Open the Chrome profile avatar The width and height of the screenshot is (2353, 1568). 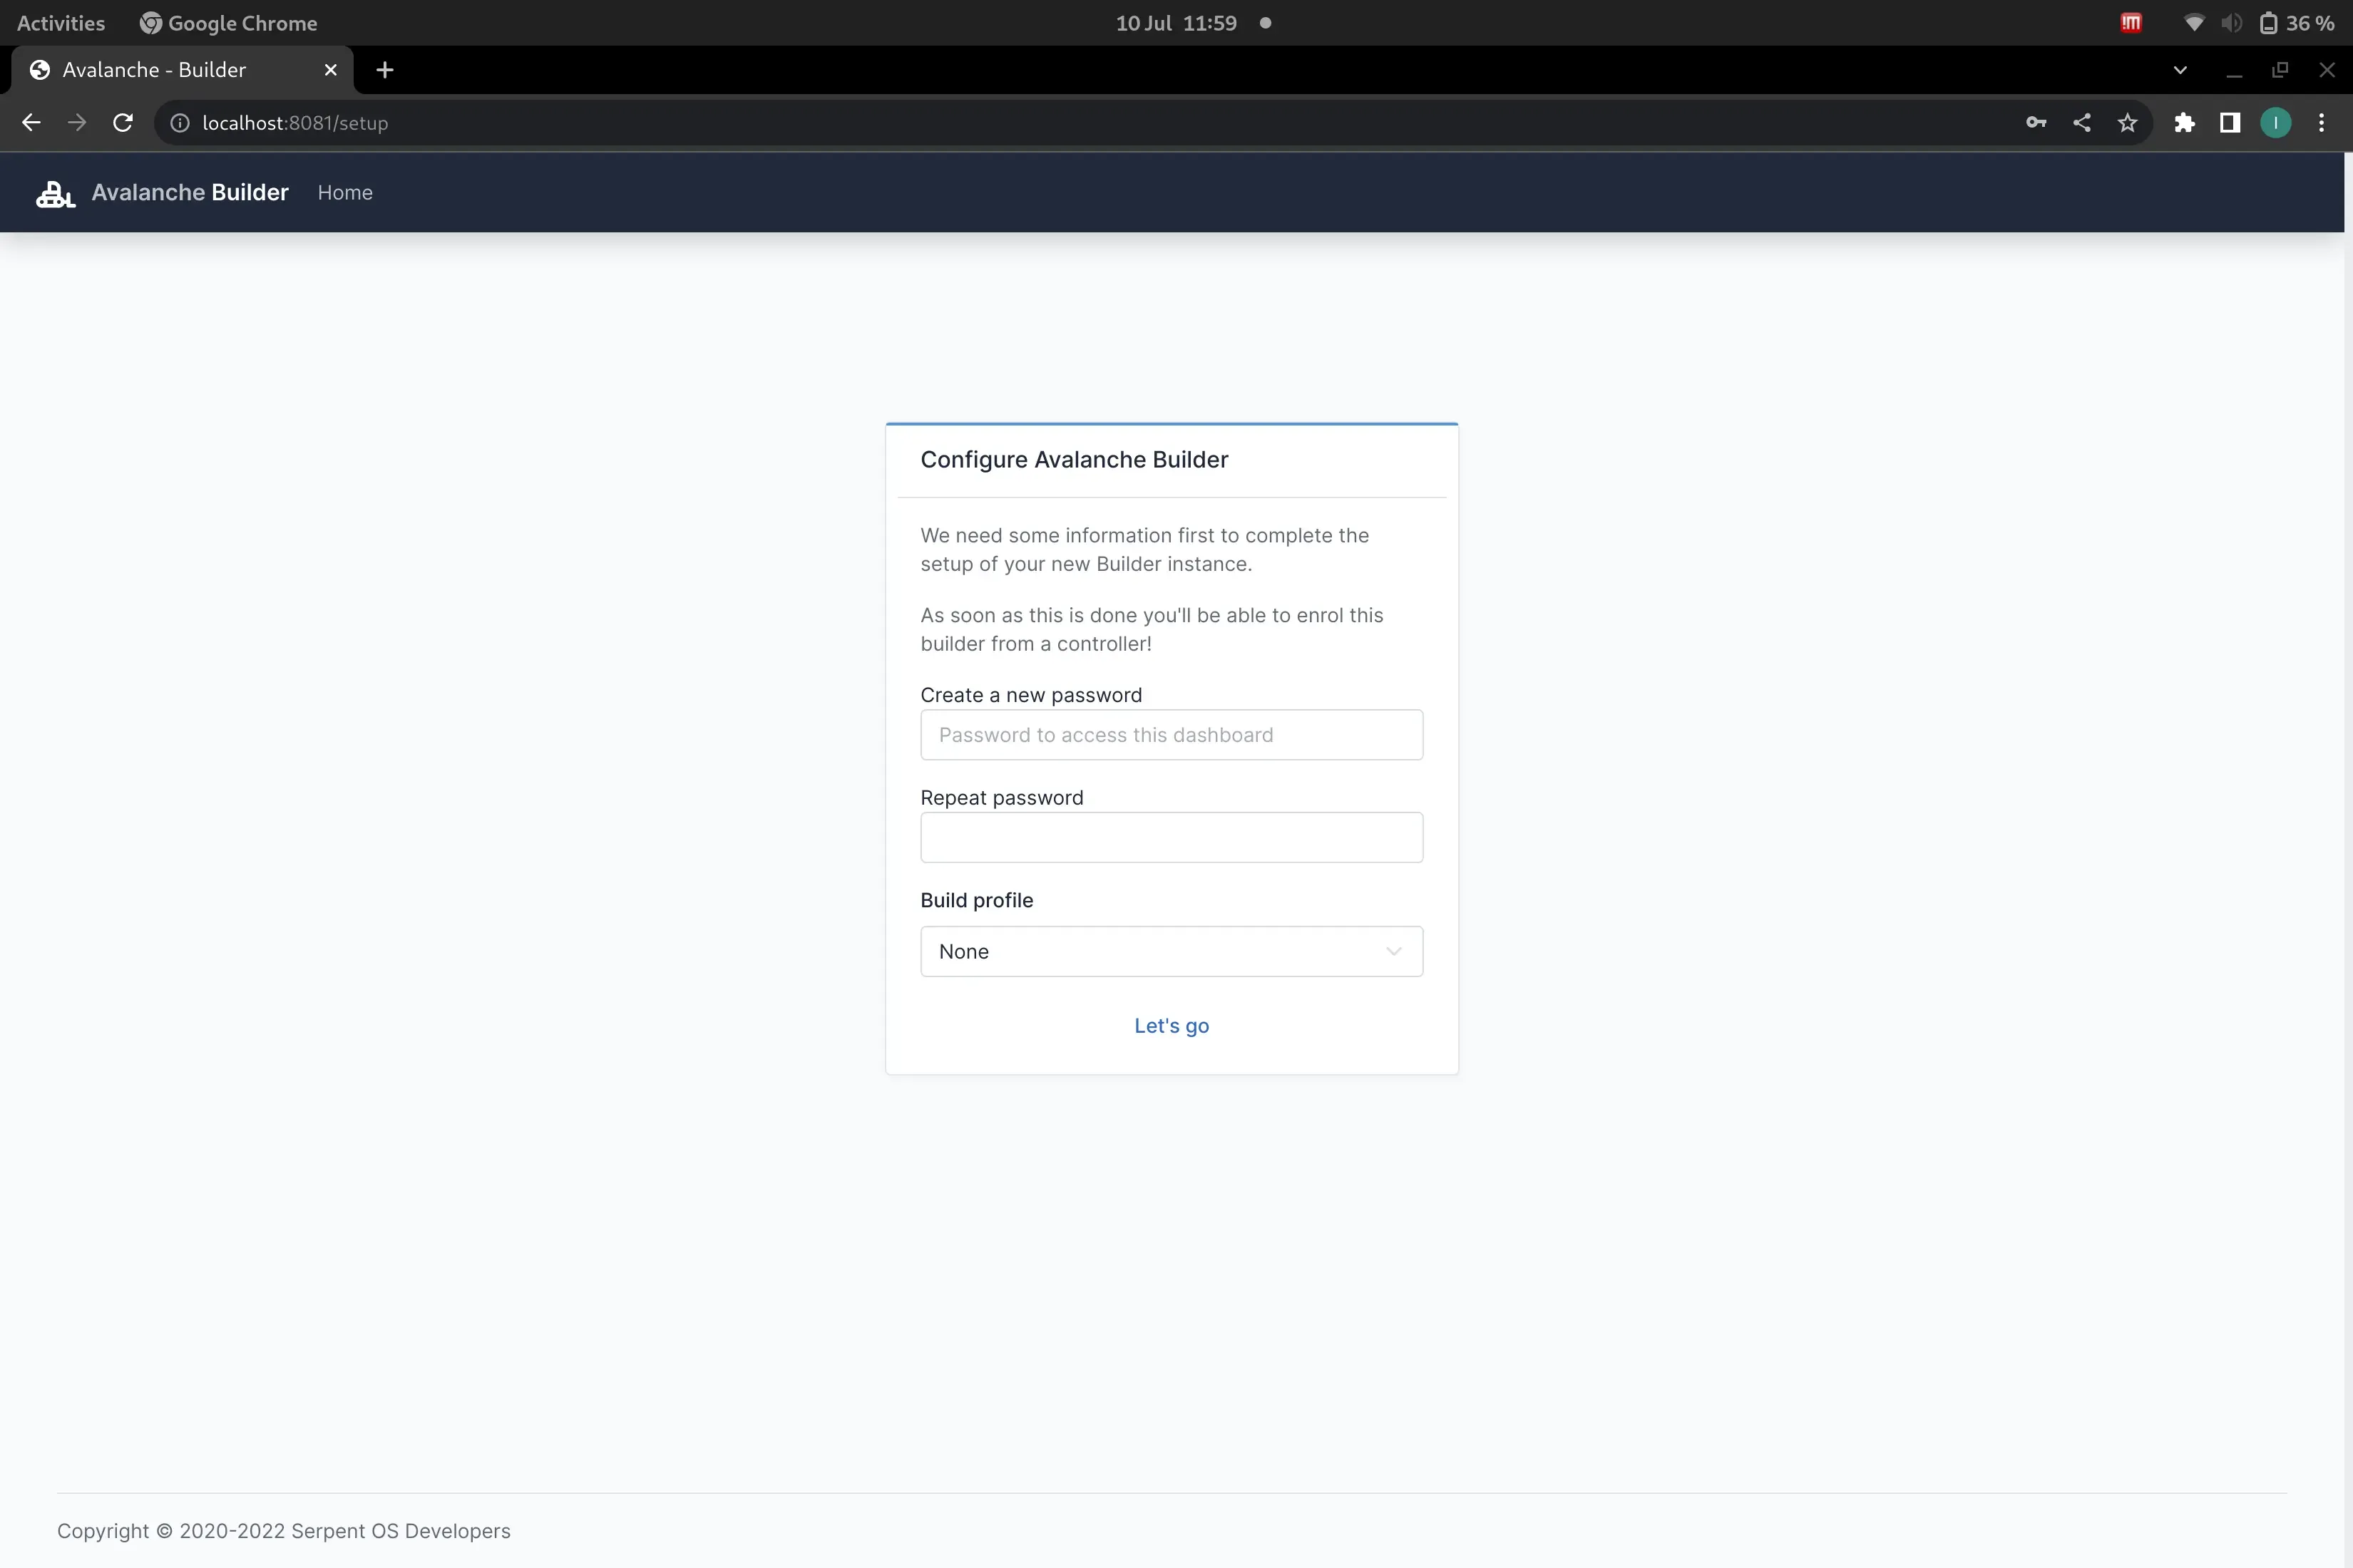click(x=2276, y=123)
